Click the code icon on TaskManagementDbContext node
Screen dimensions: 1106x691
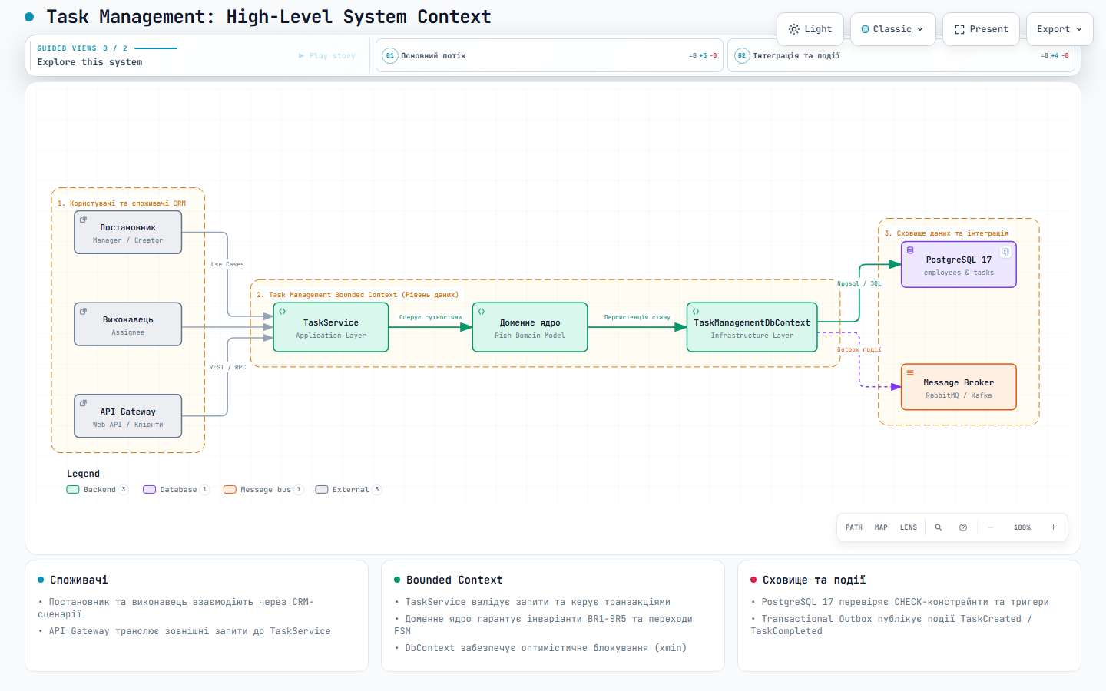[x=696, y=311]
